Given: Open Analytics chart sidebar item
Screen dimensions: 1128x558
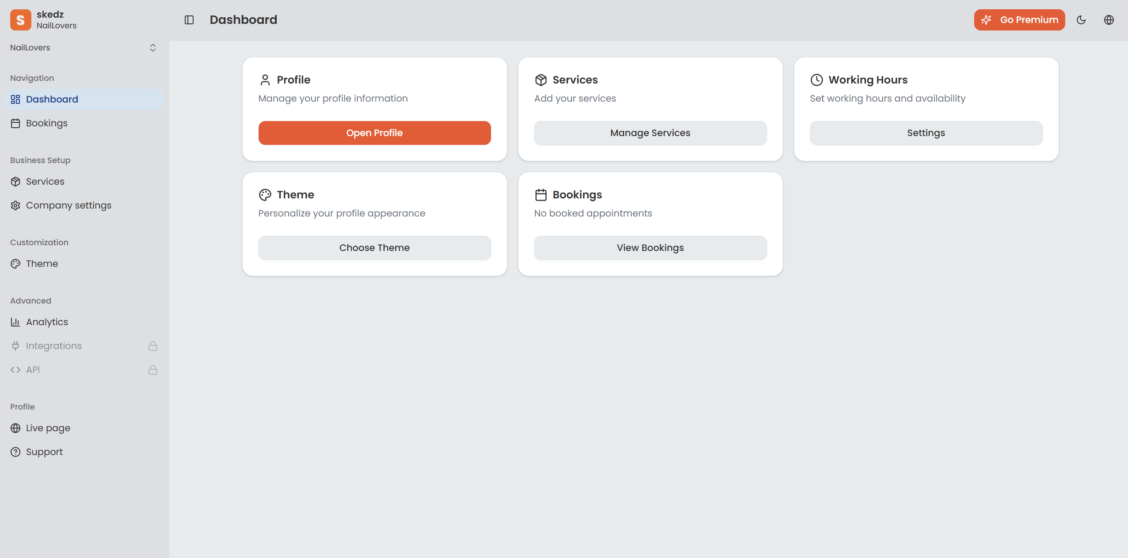Looking at the screenshot, I should coord(46,322).
